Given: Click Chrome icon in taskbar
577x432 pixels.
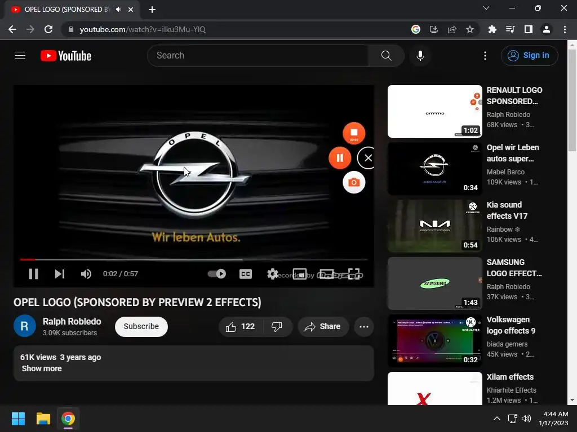Looking at the screenshot, I should coord(68,418).
